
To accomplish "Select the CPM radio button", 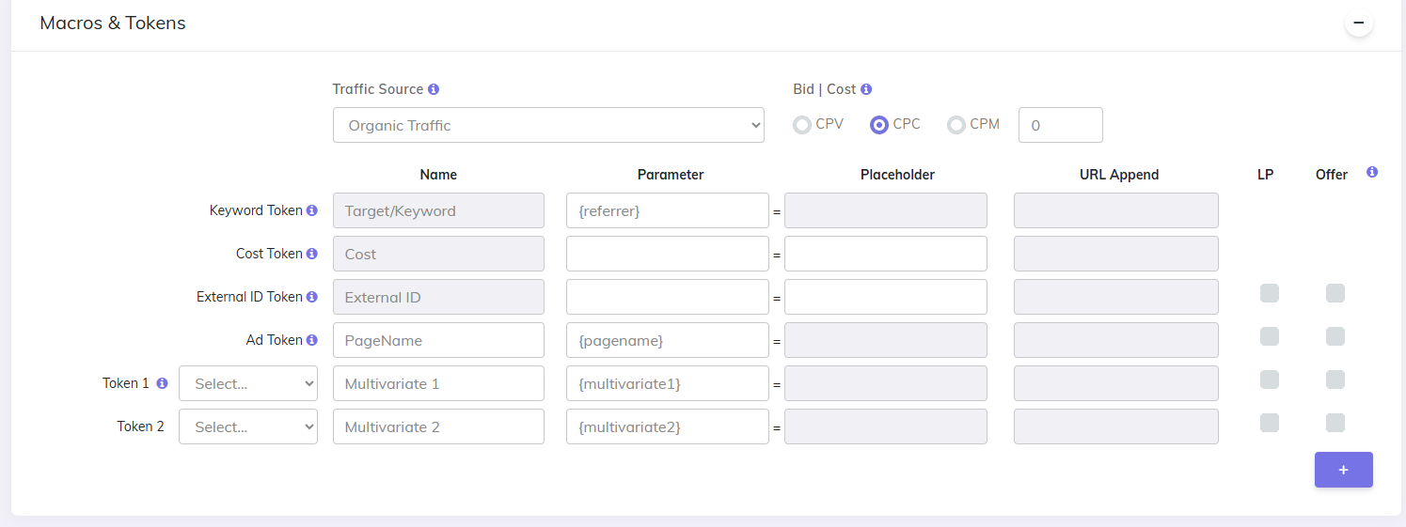I will (956, 125).
